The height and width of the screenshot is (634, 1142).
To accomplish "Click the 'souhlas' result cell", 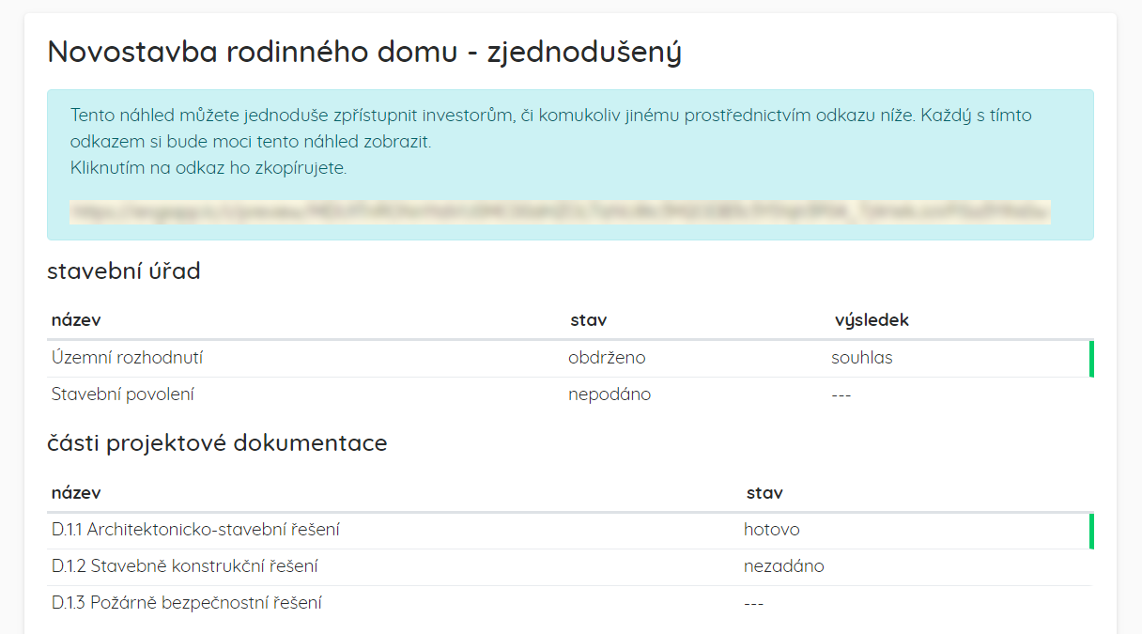I will pos(862,358).
